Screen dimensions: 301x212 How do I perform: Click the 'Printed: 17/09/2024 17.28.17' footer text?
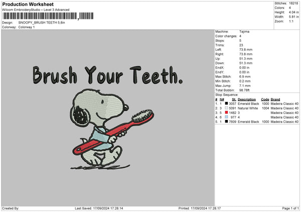200,208
